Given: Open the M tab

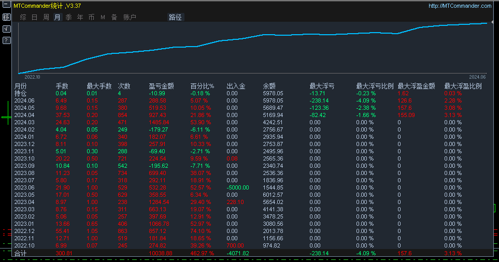Looking at the screenshot, I should [x=103, y=17].
